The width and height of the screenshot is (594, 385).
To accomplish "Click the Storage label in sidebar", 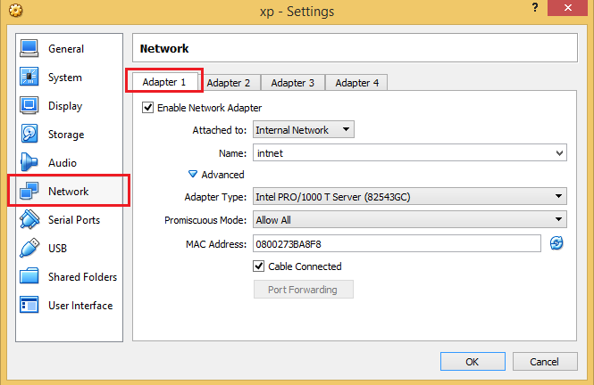I will tap(66, 135).
